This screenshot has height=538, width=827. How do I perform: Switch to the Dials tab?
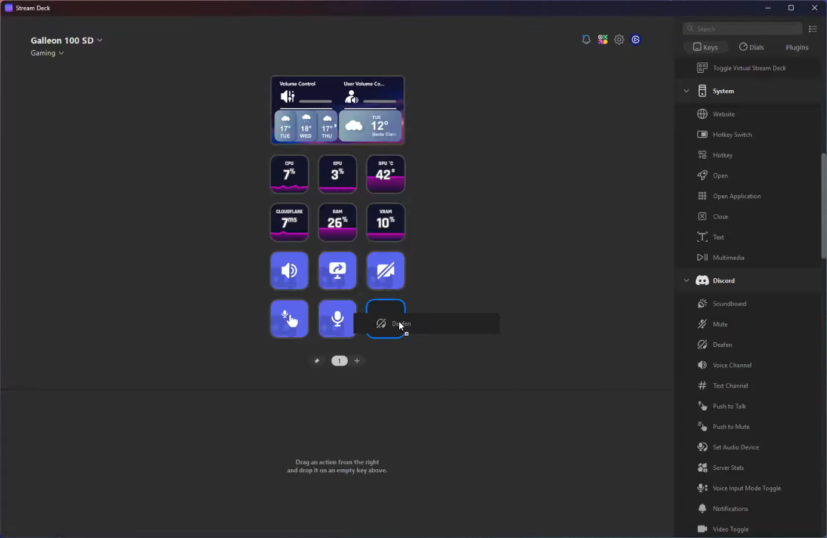751,47
